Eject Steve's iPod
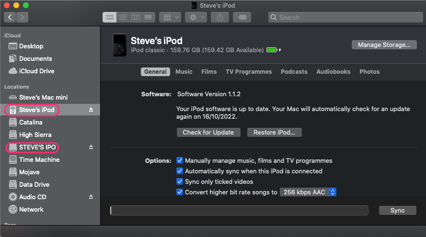 [91, 110]
